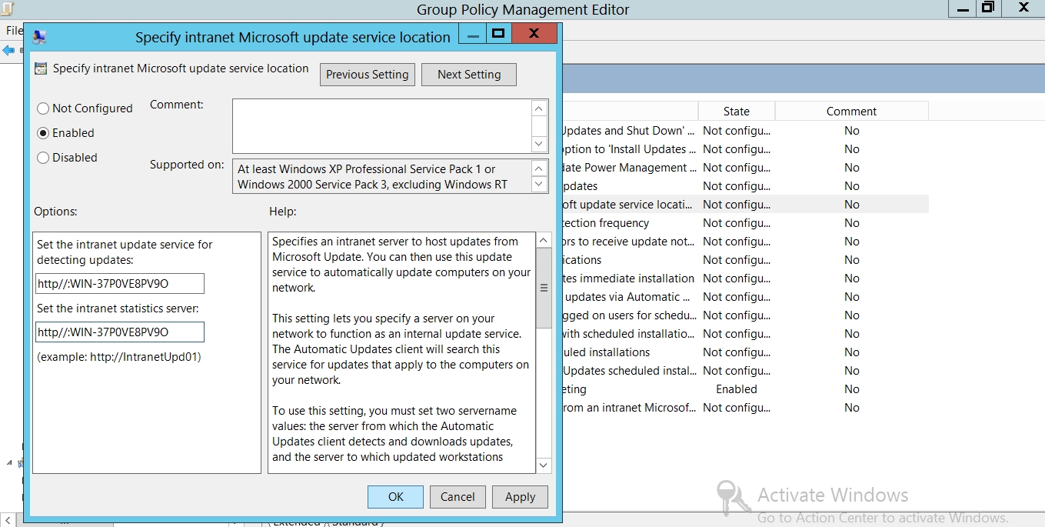Click the dialog title bar system icon
The image size is (1045, 527).
click(x=40, y=37)
